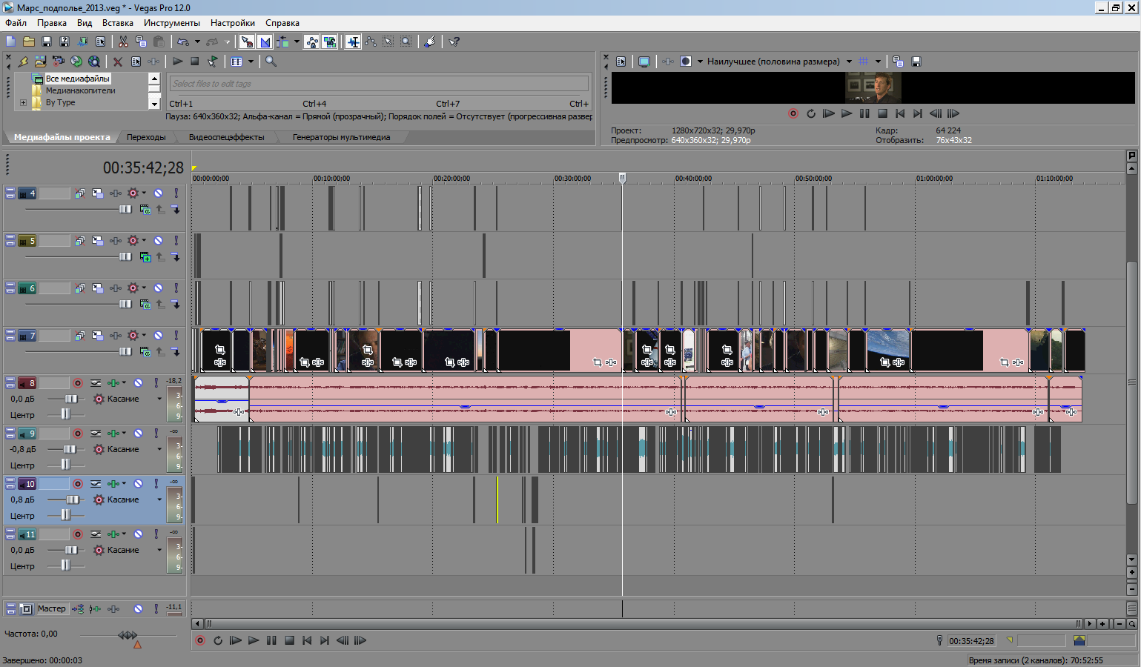Click the Select files to edit tags field
Screen dimensions: 1141x667
(x=379, y=84)
